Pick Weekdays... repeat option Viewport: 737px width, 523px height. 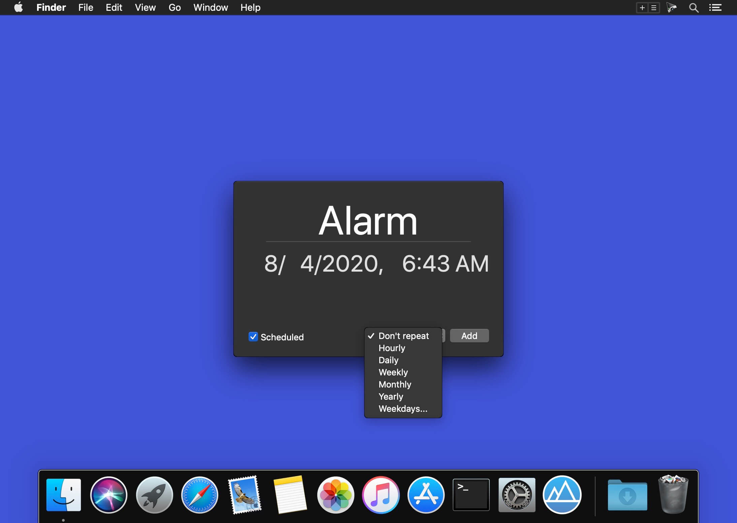pos(403,409)
